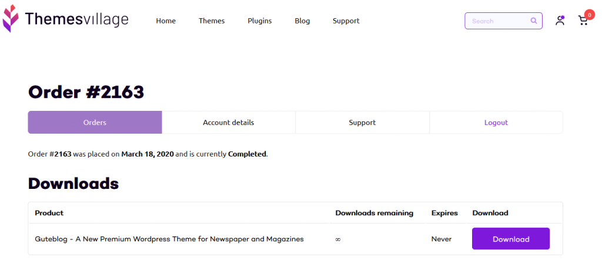Open the Themes menu item
This screenshot has height=271, width=602.
(x=212, y=21)
